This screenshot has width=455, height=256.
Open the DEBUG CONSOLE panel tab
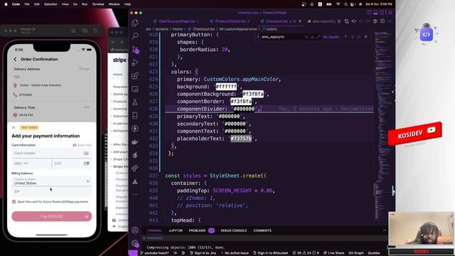coord(234,230)
